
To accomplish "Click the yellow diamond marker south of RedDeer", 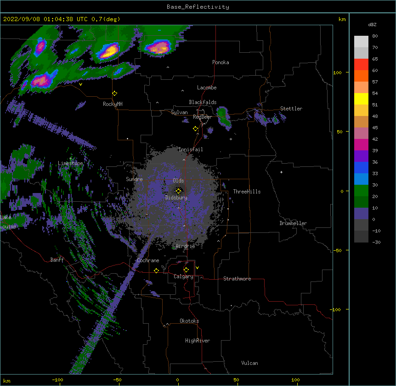I will [x=196, y=129].
